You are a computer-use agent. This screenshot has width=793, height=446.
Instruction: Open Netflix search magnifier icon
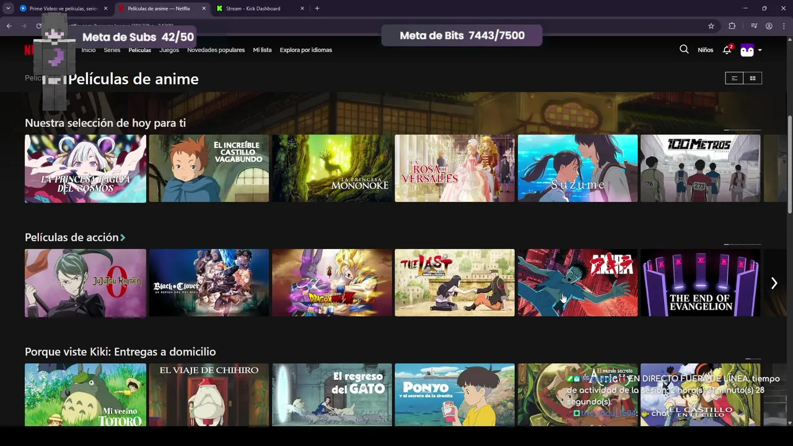pyautogui.click(x=684, y=50)
